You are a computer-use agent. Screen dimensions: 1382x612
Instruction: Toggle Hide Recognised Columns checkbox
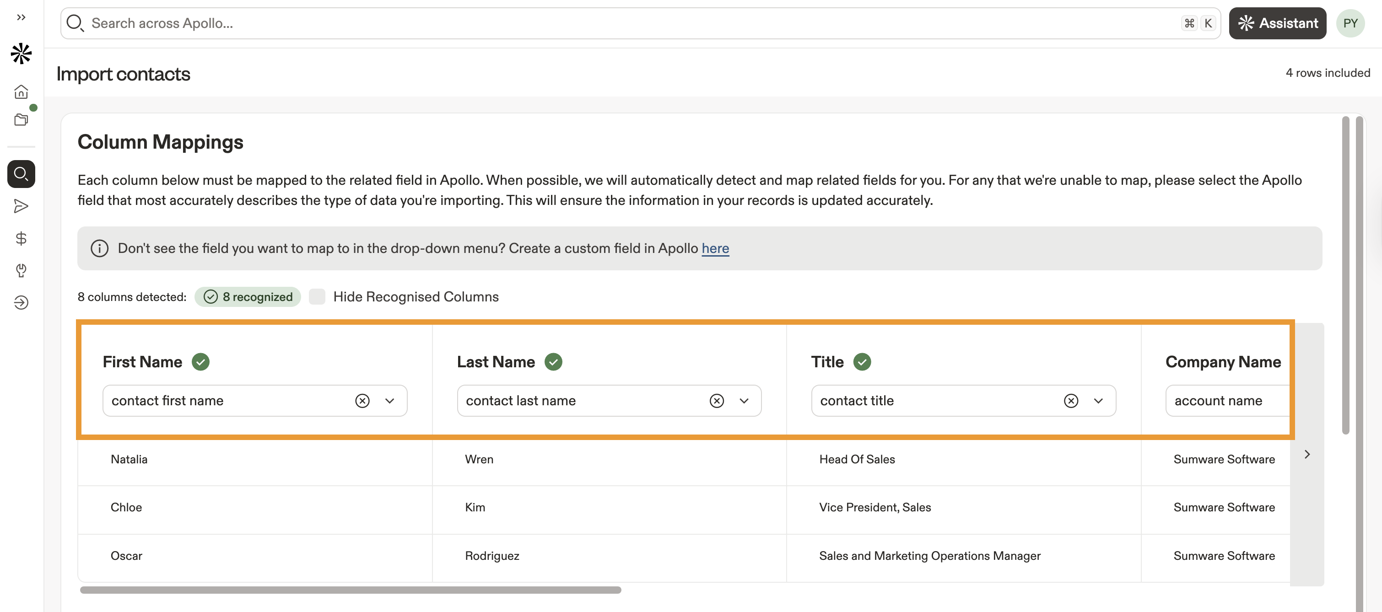coord(317,296)
